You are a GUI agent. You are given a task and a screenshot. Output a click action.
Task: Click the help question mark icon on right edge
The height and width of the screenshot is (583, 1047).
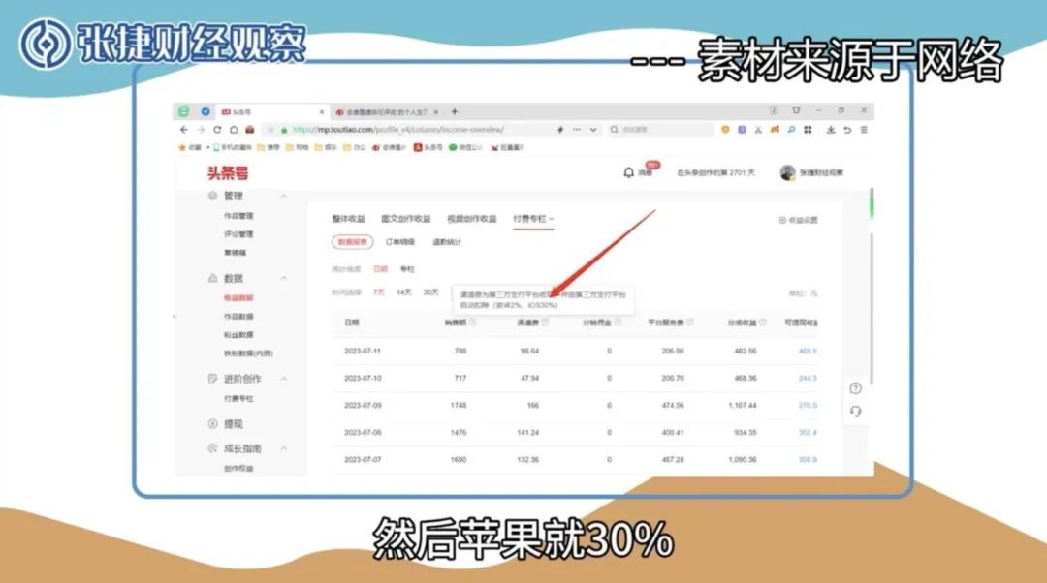pos(855,388)
